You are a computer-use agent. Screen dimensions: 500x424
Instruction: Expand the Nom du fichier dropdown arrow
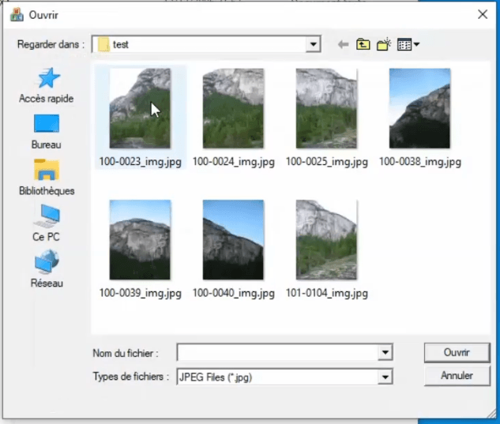click(385, 353)
